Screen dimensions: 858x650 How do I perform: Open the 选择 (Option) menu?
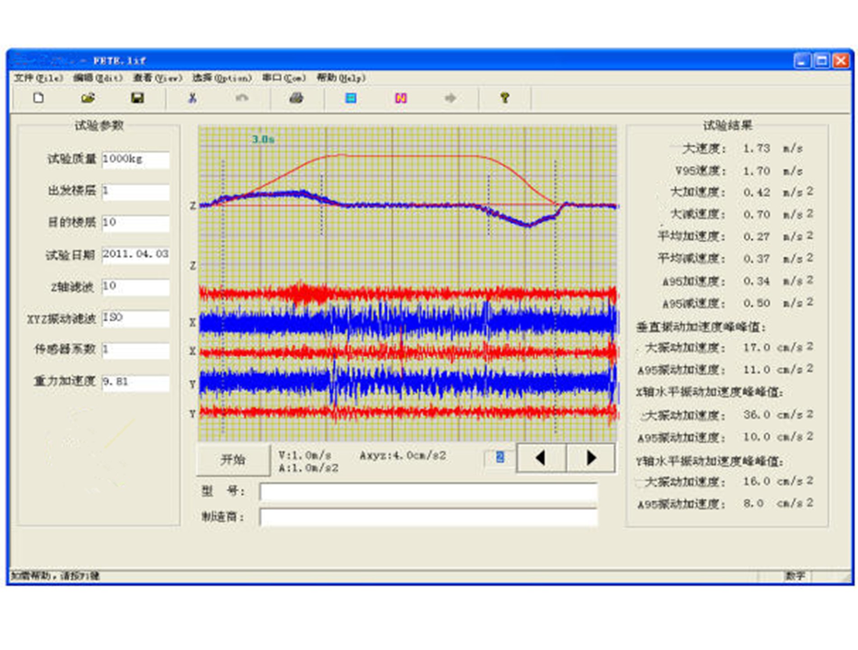[222, 78]
